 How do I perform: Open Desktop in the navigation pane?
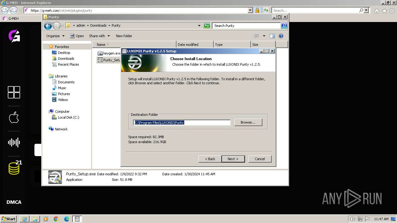pos(64,53)
